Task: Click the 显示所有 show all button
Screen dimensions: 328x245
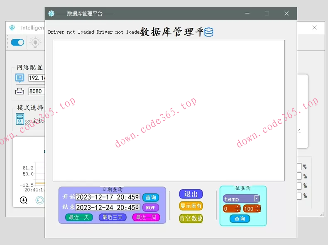Action: [x=191, y=206]
